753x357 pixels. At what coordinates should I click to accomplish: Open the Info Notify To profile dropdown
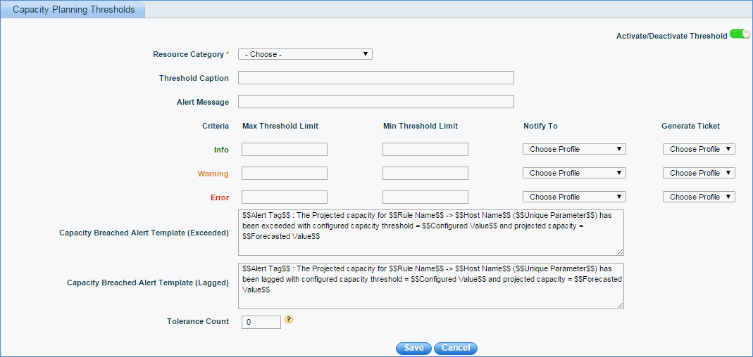click(x=574, y=149)
